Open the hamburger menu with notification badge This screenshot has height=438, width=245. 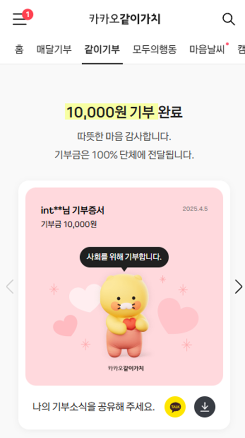(x=22, y=18)
